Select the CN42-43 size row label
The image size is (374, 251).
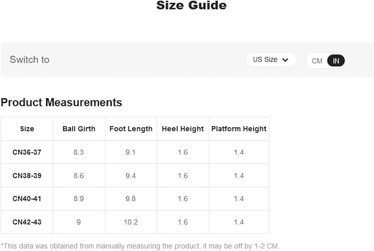pos(27,222)
